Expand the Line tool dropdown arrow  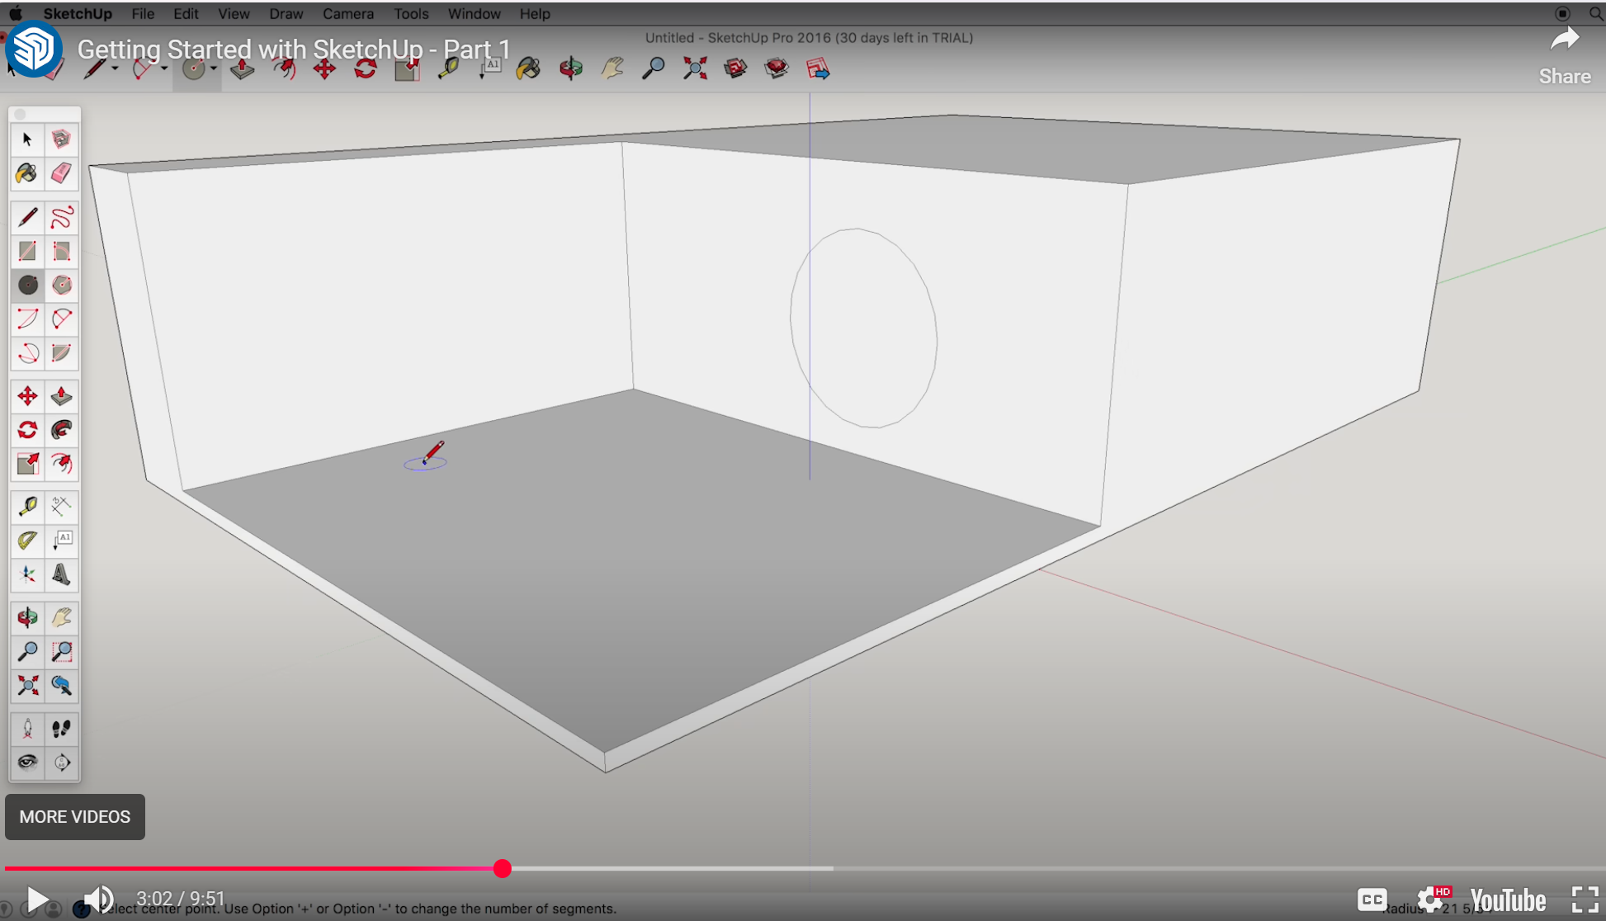point(115,68)
